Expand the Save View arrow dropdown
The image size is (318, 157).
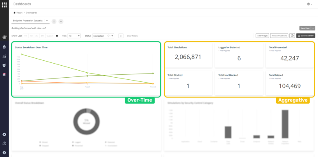pyautogui.click(x=313, y=29)
